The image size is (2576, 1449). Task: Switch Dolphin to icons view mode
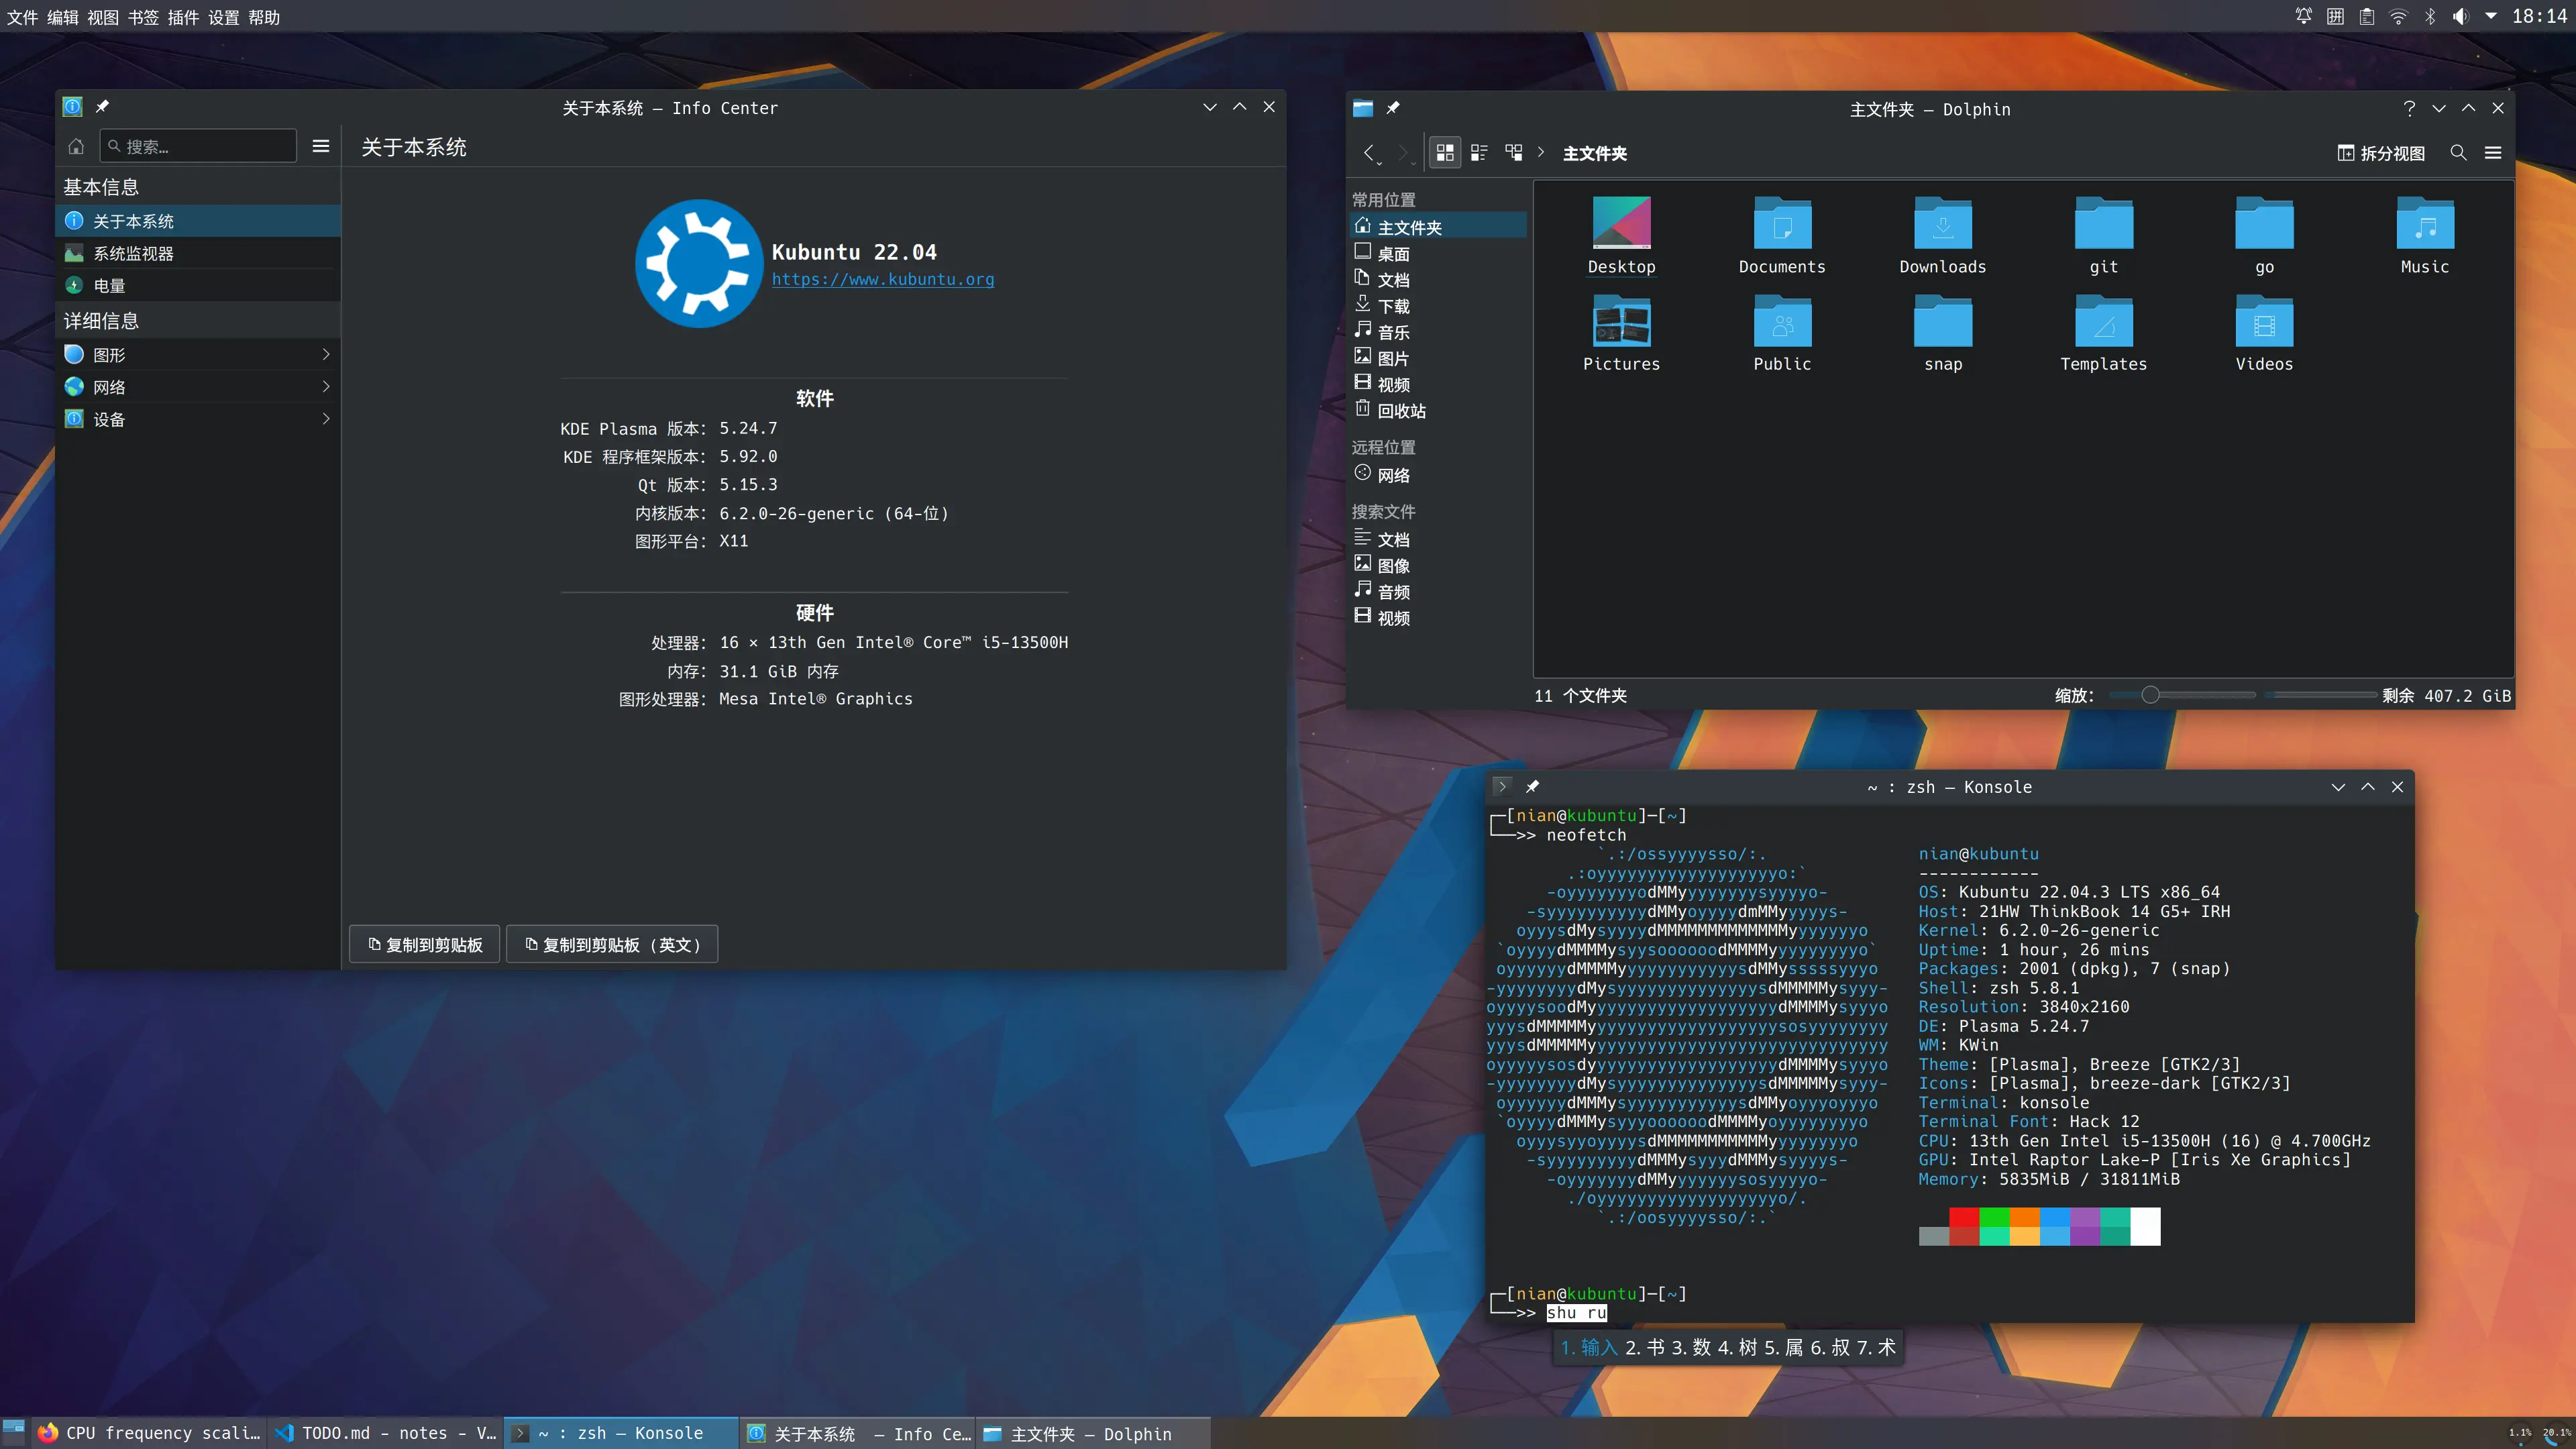click(1445, 153)
